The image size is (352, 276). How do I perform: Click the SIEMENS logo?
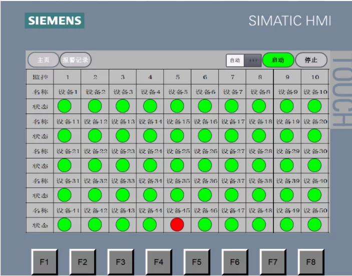click(55, 20)
